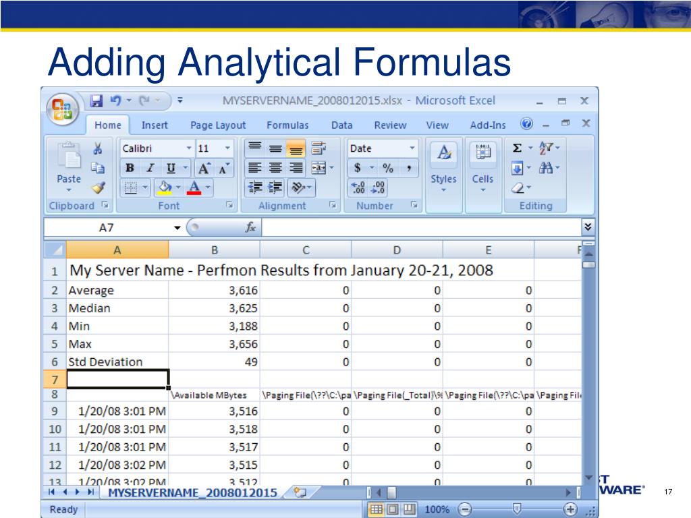Expand the Paste options arrow

(x=69, y=190)
